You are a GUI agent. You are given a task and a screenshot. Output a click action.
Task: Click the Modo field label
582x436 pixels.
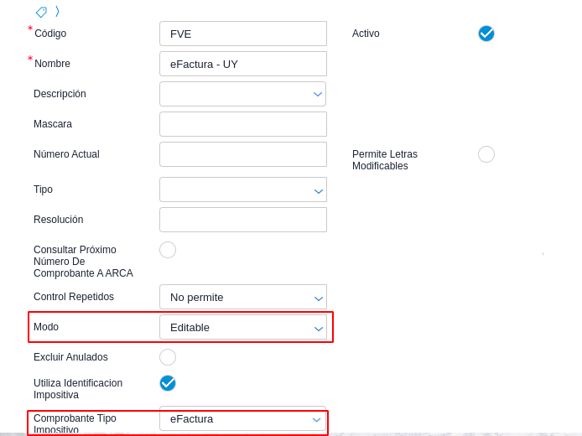coord(46,327)
